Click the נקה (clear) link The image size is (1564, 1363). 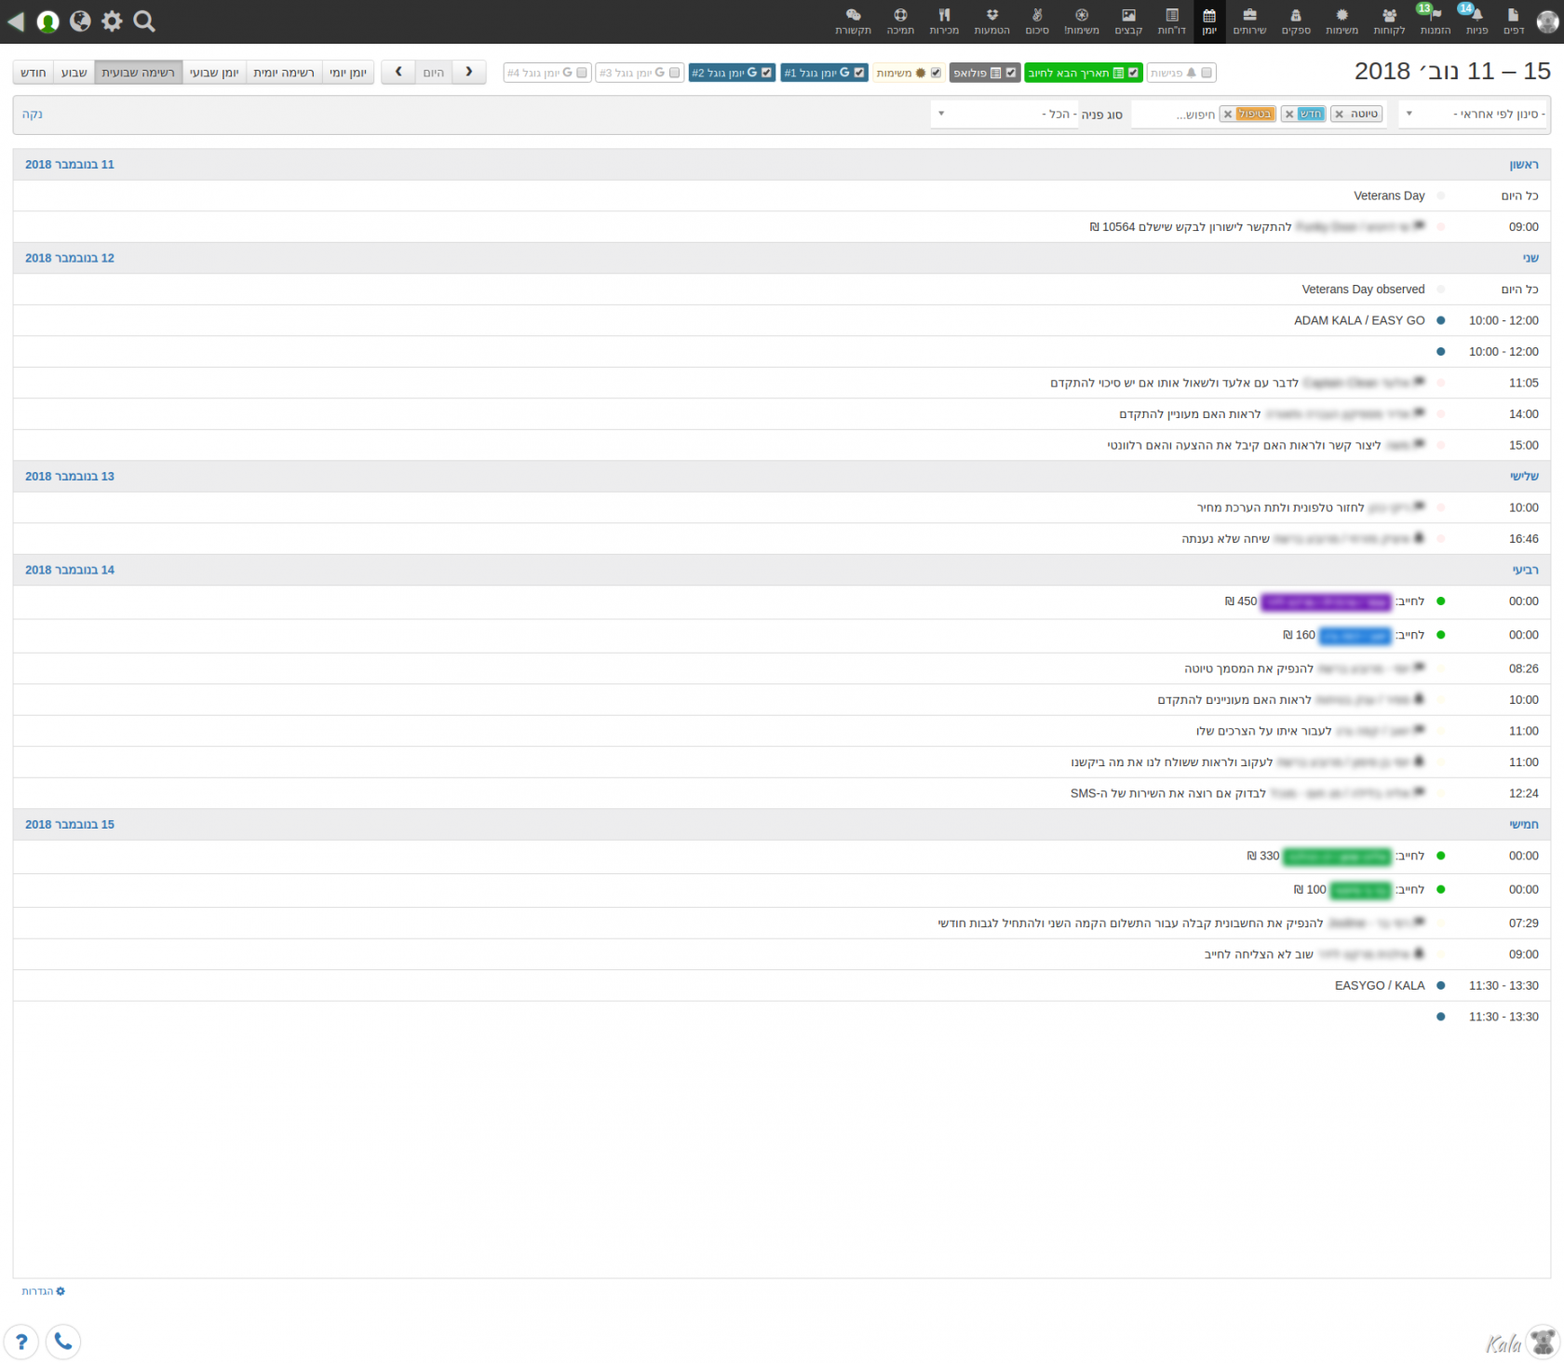click(x=33, y=114)
